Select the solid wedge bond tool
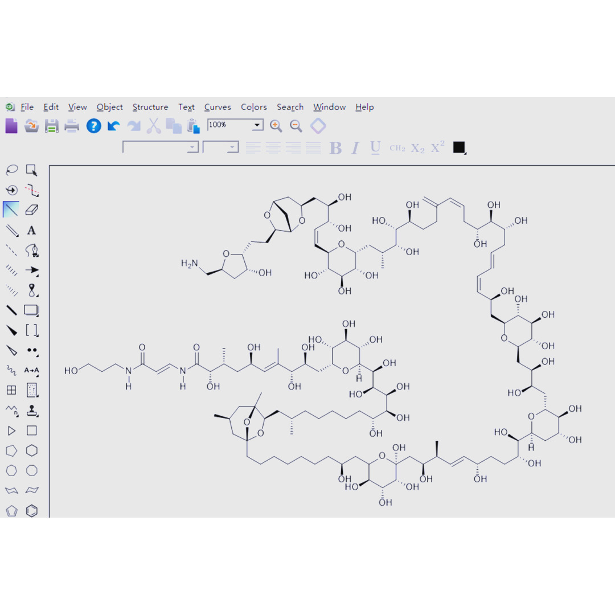This screenshot has height=615, width=615. (x=11, y=330)
